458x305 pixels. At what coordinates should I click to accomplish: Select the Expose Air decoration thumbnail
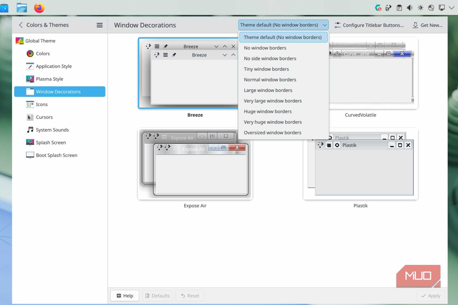coord(195,164)
